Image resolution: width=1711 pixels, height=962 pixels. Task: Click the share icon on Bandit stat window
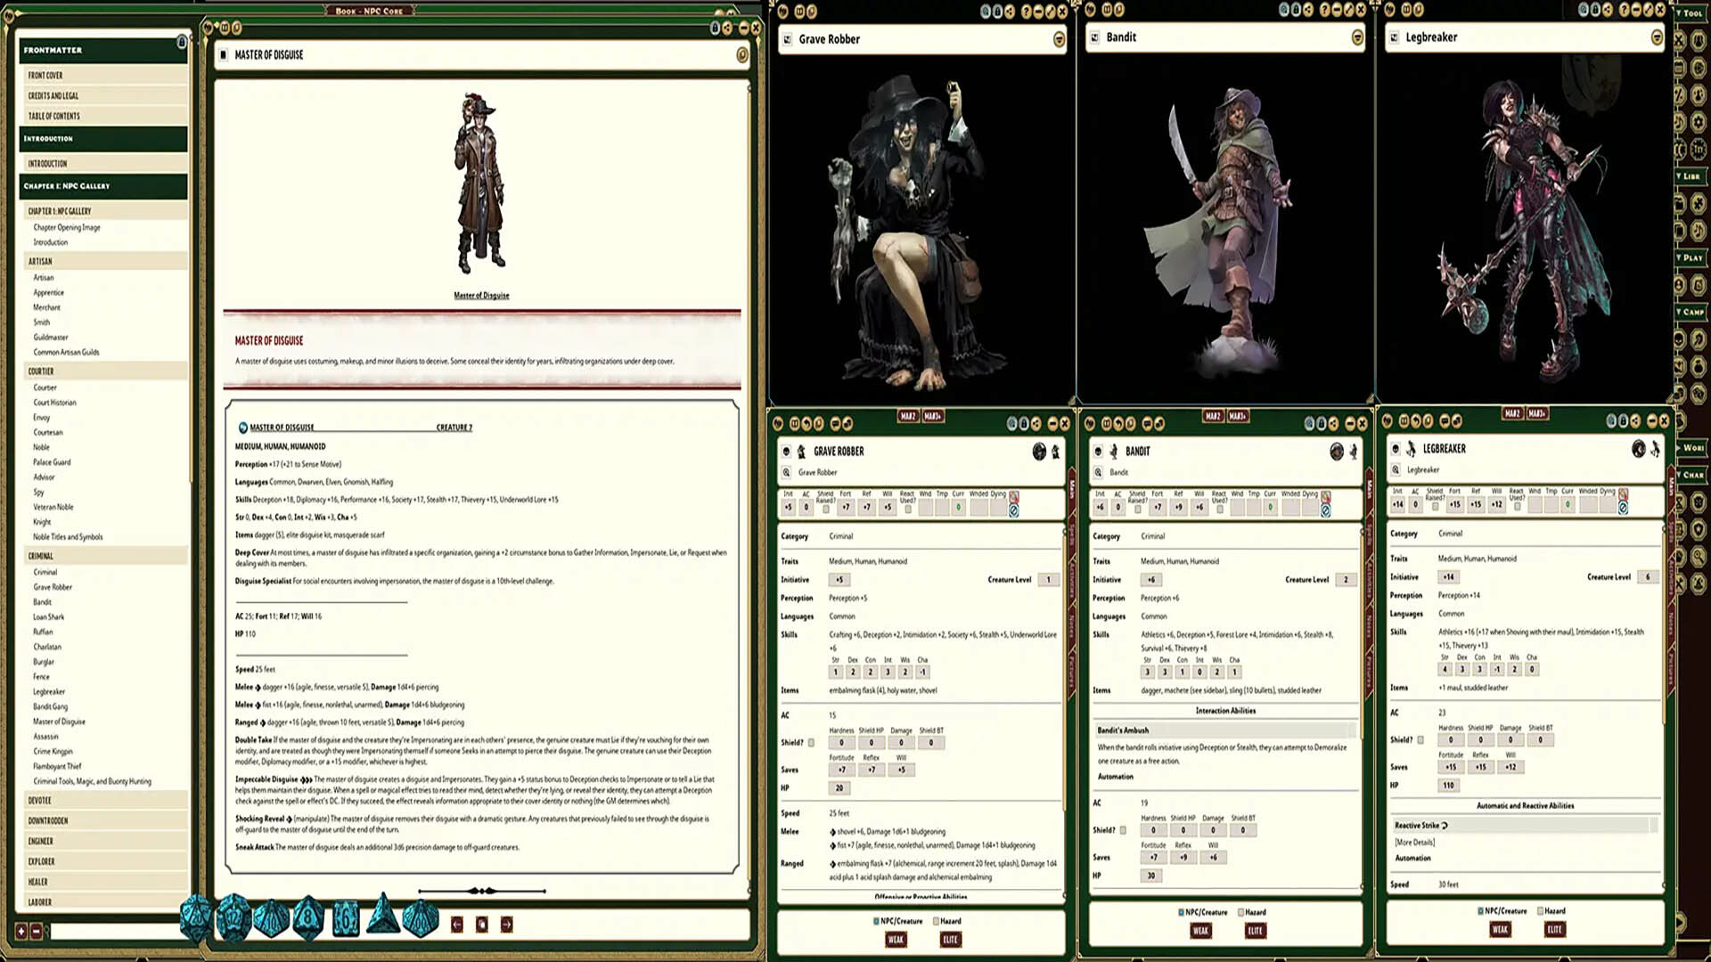tap(1333, 425)
